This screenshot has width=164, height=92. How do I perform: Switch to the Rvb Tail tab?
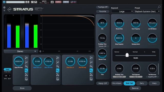[x=129, y=83]
